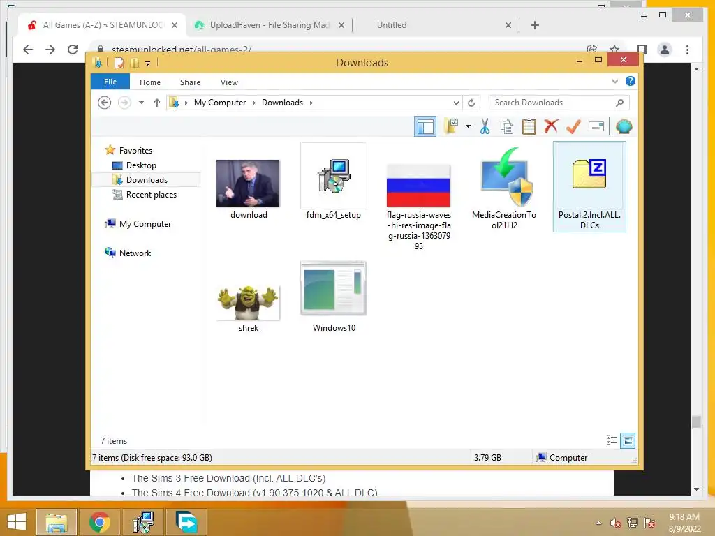Image resolution: width=715 pixels, height=536 pixels.
Task: Open File Explorer from taskbar
Action: click(x=56, y=522)
